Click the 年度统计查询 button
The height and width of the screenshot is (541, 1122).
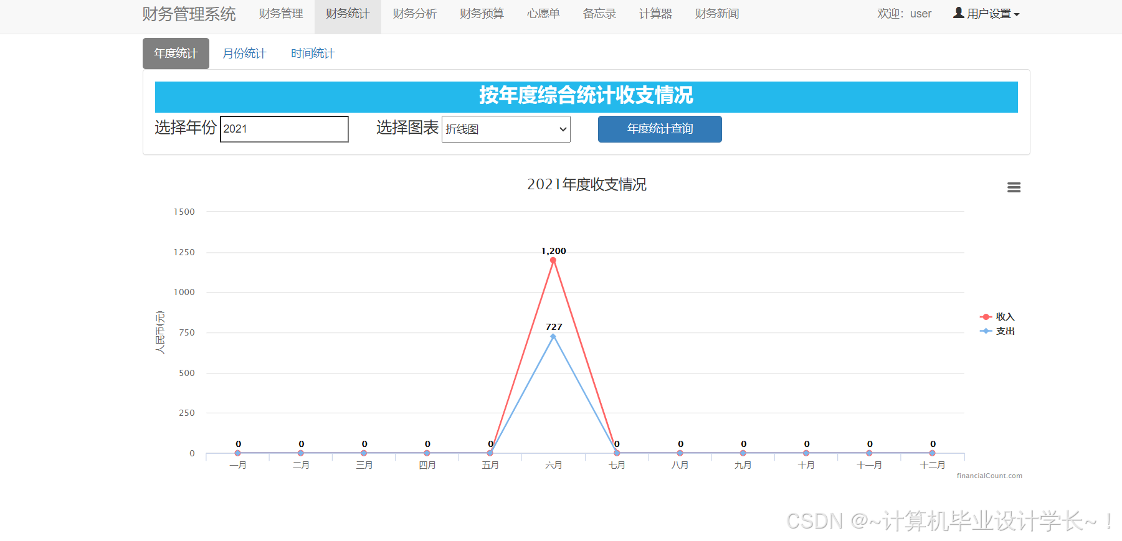pos(660,129)
